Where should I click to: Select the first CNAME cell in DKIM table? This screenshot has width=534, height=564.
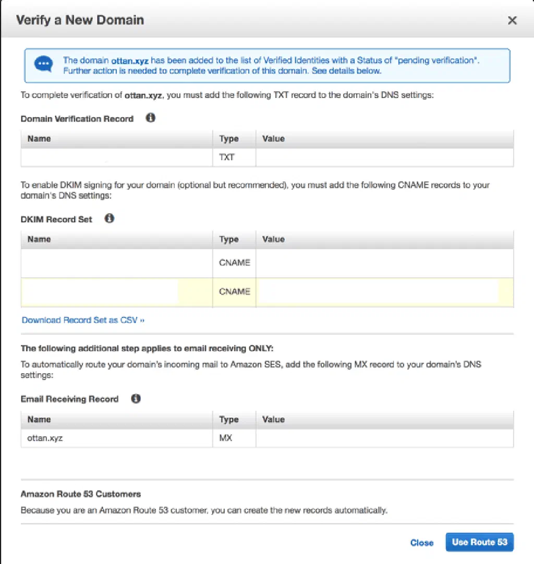[x=234, y=263]
